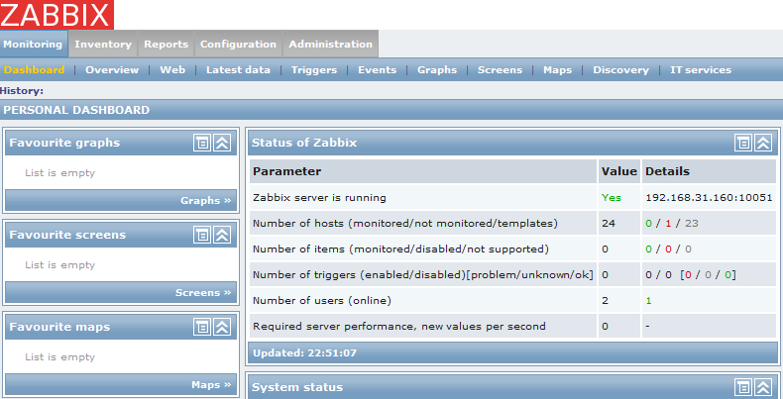783x399 pixels.
Task: Open the Events submenu item
Action: coord(377,70)
